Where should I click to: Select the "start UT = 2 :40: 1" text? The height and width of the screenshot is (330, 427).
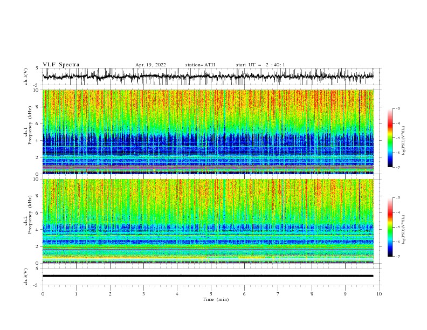coord(260,65)
